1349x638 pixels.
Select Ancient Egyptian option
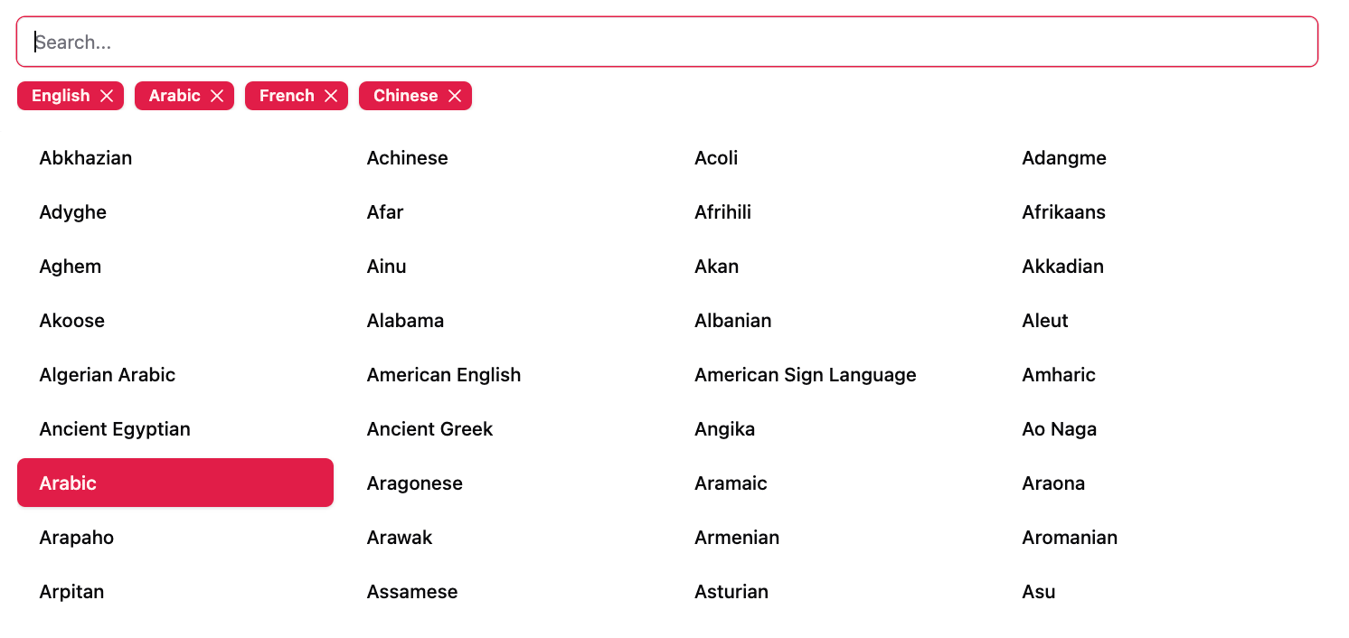175,428
